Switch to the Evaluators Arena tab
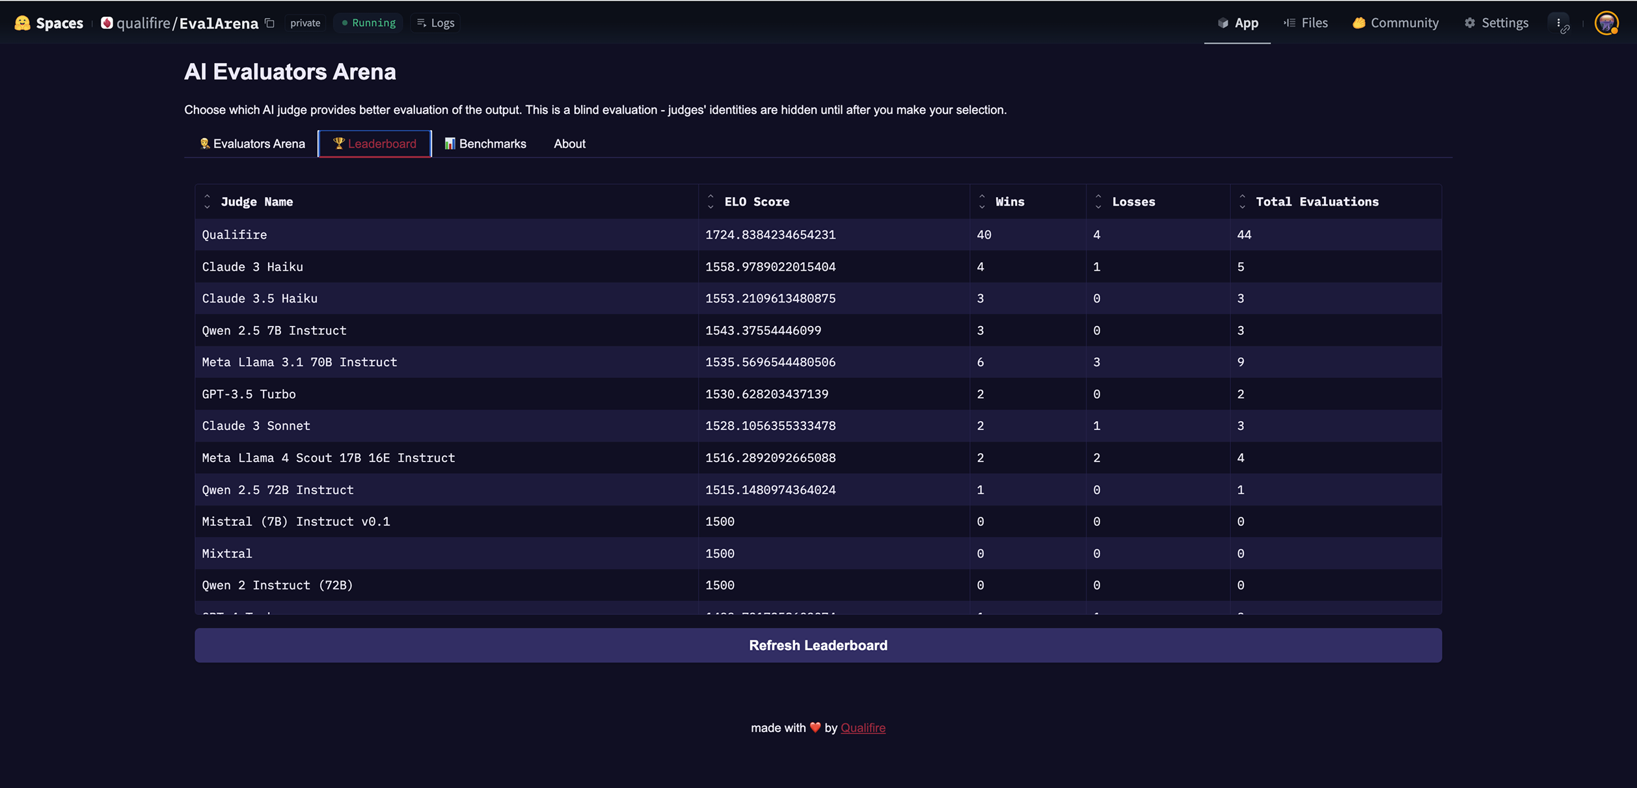Viewport: 1637px width, 788px height. pyautogui.click(x=252, y=144)
